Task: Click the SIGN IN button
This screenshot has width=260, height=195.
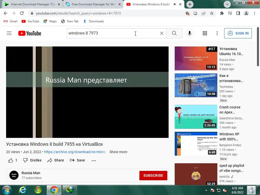Action: click(238, 33)
